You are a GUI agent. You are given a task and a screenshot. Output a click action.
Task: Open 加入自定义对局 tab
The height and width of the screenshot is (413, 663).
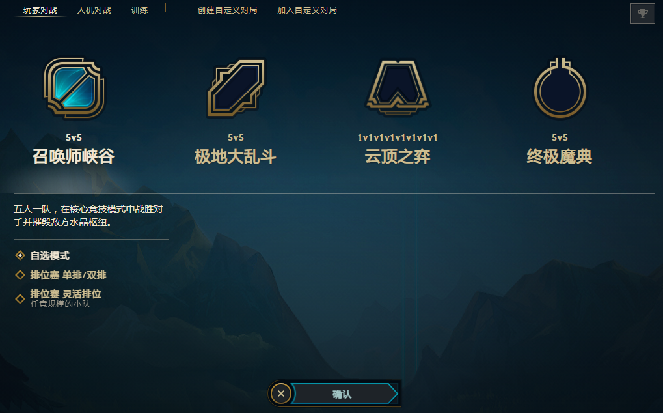(x=307, y=10)
